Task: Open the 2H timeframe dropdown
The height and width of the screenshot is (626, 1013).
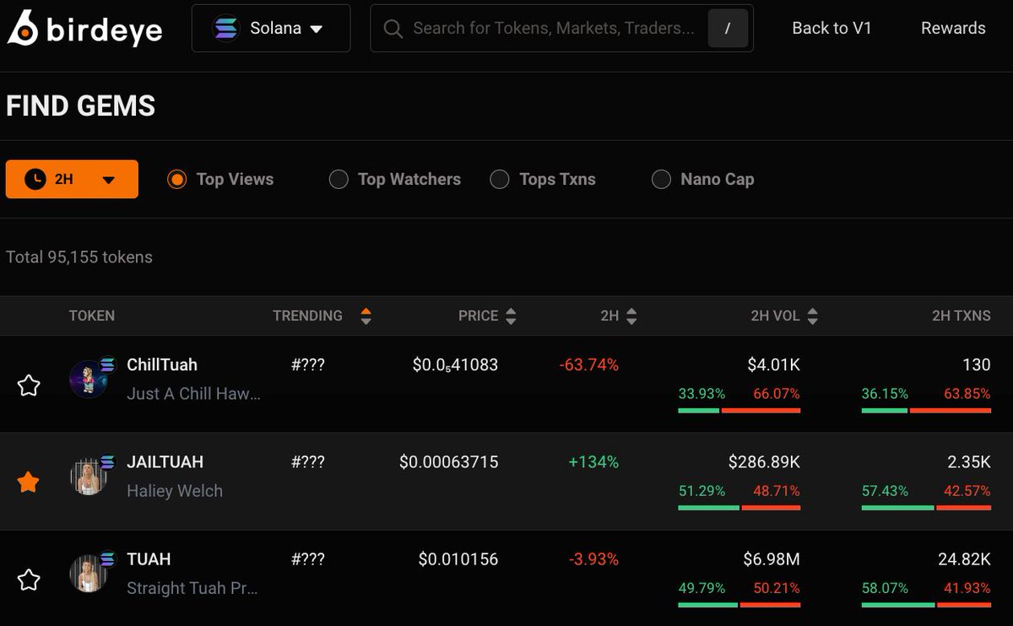Action: [72, 179]
